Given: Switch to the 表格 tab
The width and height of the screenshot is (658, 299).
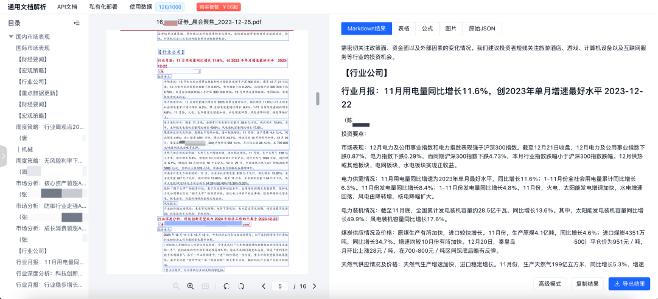Looking at the screenshot, I should click(404, 29).
